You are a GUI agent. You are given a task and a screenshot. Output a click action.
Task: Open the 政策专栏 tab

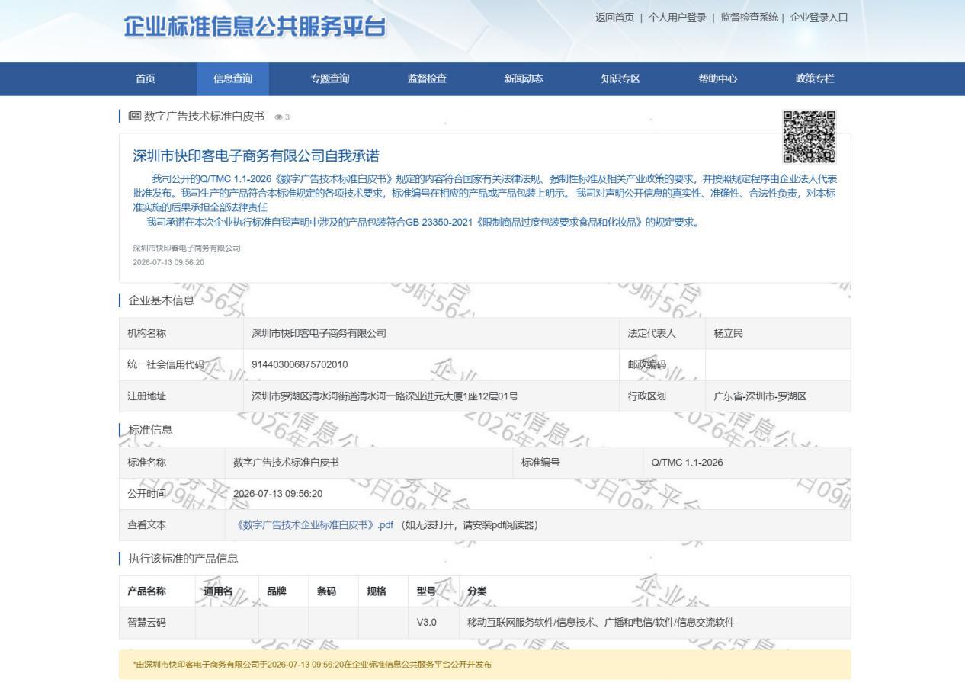815,79
